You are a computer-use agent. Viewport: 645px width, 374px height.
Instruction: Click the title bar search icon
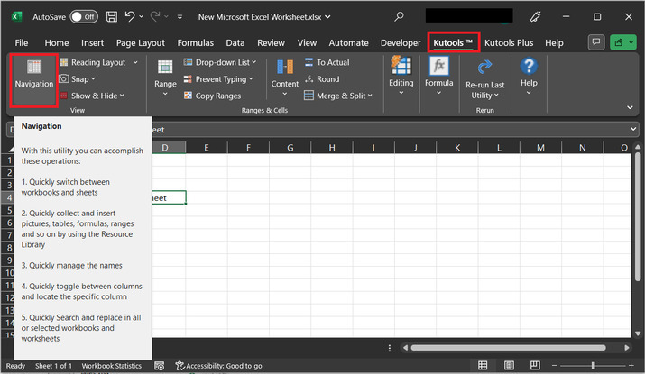[400, 16]
